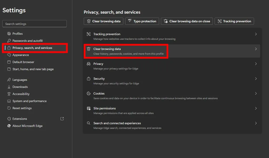
Task: Click the Search settings input field
Action: 34,24
